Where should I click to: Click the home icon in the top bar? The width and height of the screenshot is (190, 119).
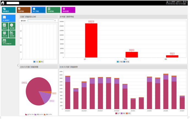(x=3, y=3)
